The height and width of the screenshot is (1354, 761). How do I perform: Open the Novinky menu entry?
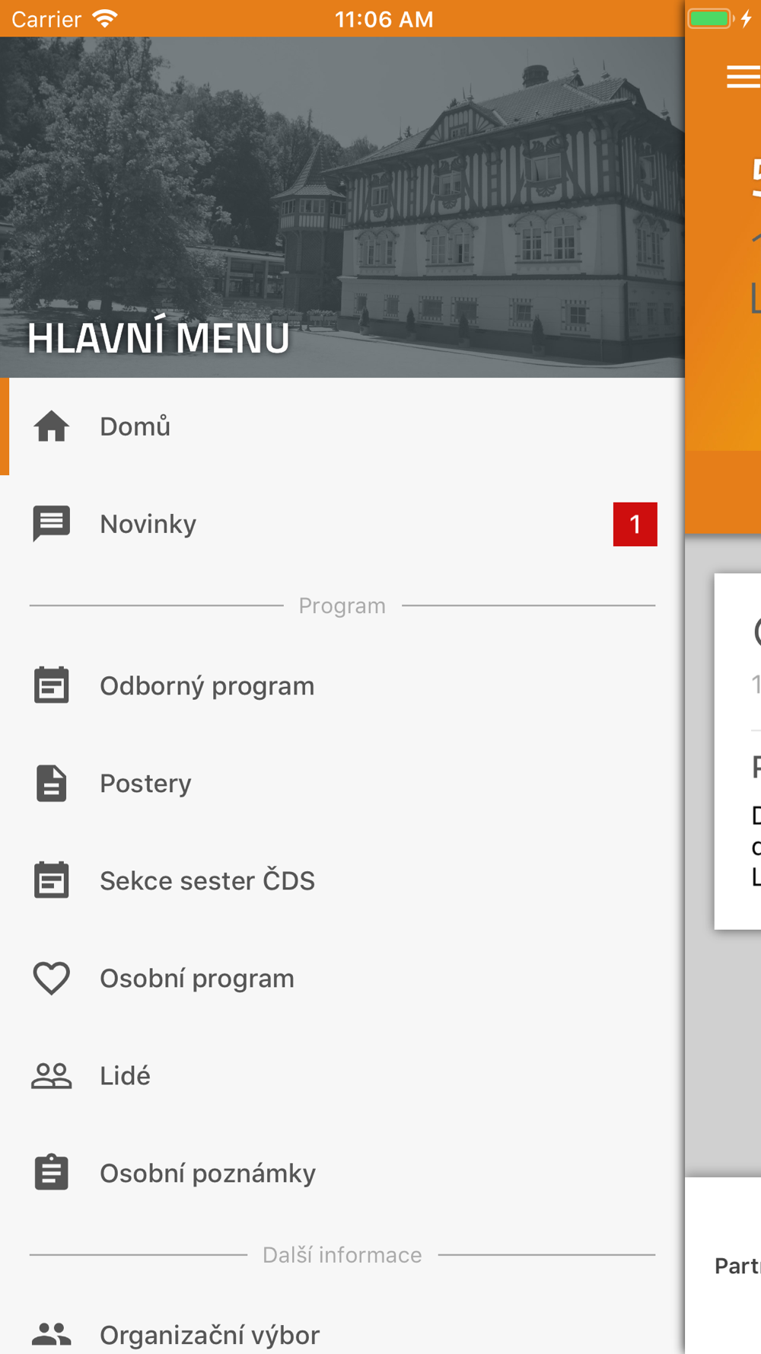[342, 524]
